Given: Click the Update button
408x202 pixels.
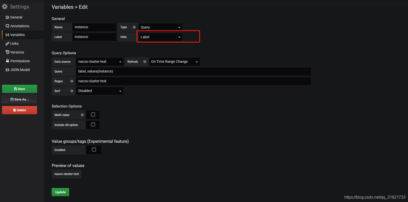Looking at the screenshot, I should point(60,192).
